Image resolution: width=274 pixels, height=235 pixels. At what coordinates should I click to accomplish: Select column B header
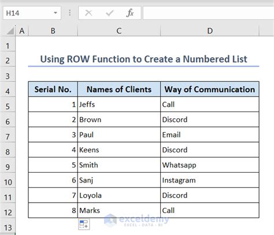tap(53, 31)
